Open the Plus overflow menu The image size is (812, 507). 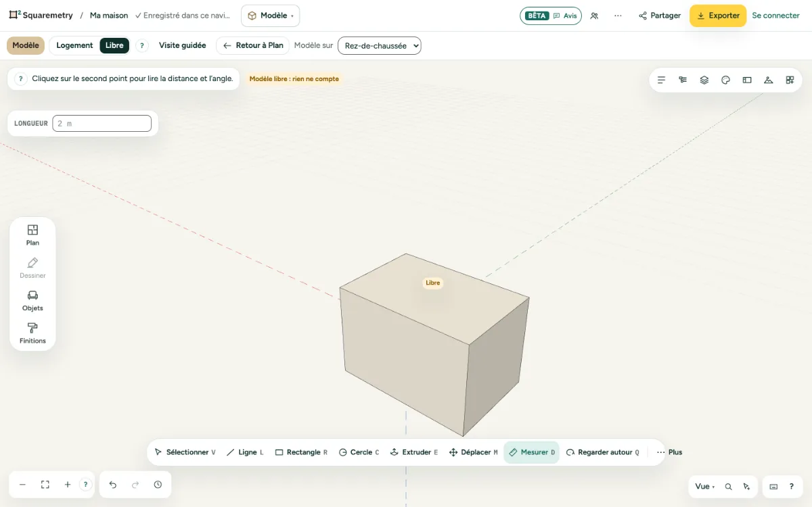point(669,452)
